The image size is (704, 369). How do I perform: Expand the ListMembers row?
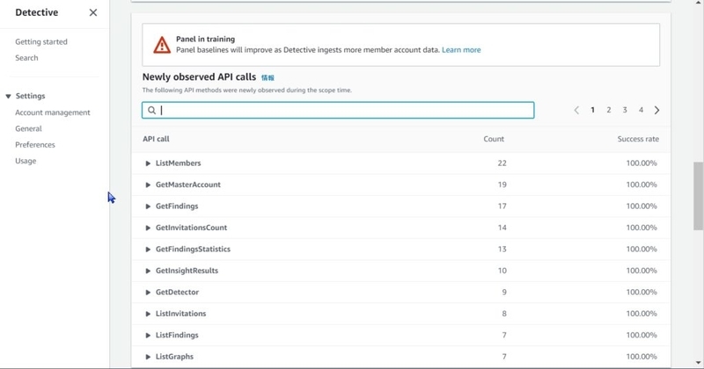pos(148,163)
